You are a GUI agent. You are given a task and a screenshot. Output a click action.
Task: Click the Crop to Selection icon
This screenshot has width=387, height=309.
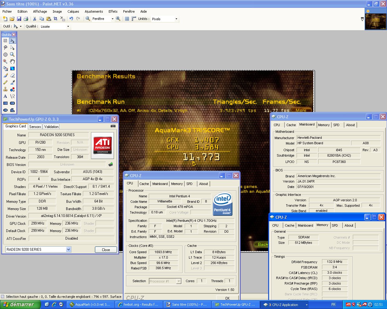[x=55, y=19]
